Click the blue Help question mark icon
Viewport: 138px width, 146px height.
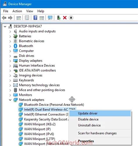36,18
